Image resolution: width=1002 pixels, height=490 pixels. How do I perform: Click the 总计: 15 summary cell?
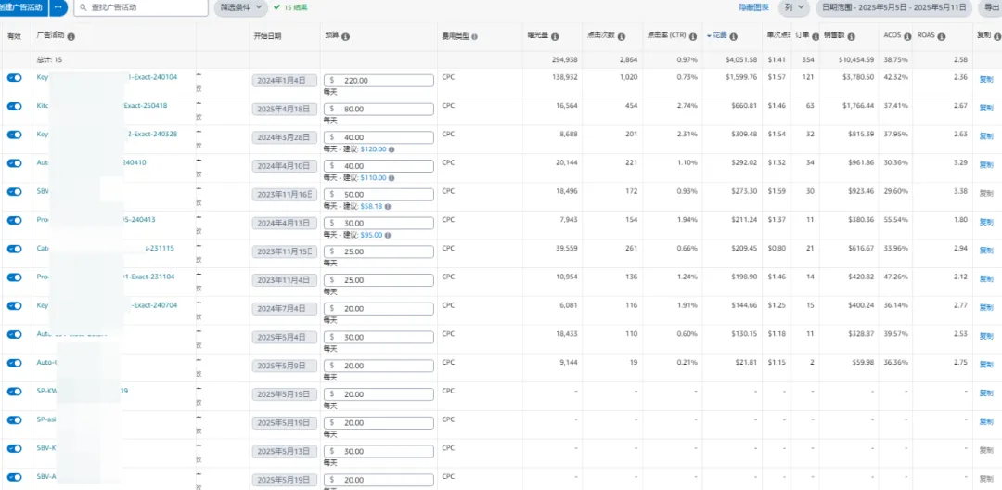tap(49, 60)
